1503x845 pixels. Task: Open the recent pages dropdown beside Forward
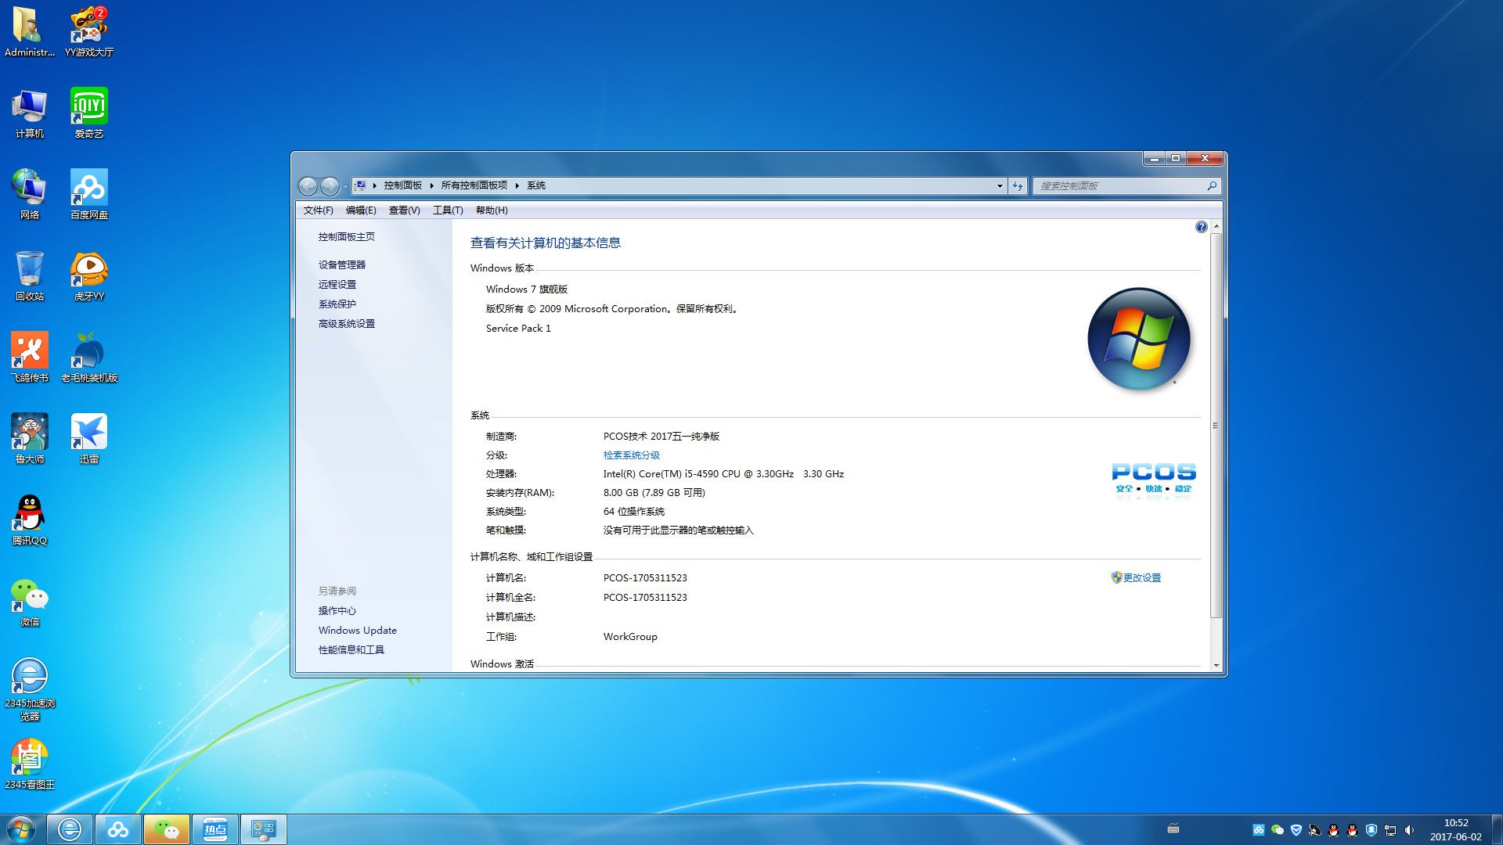coord(345,186)
